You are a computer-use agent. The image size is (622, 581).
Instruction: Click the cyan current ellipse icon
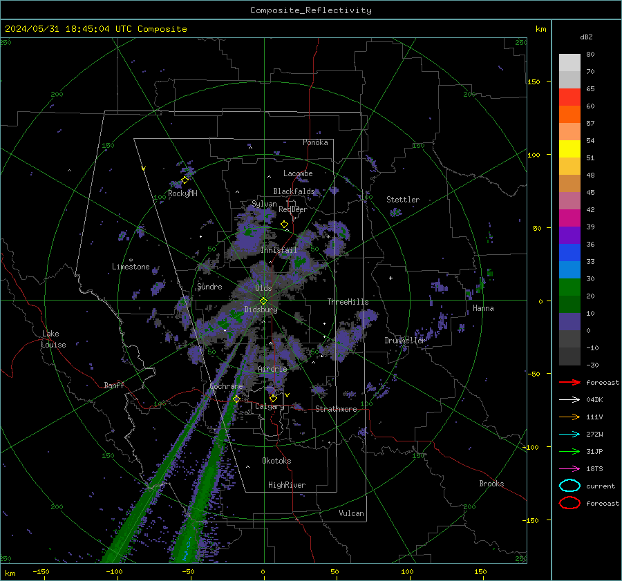pyautogui.click(x=569, y=486)
